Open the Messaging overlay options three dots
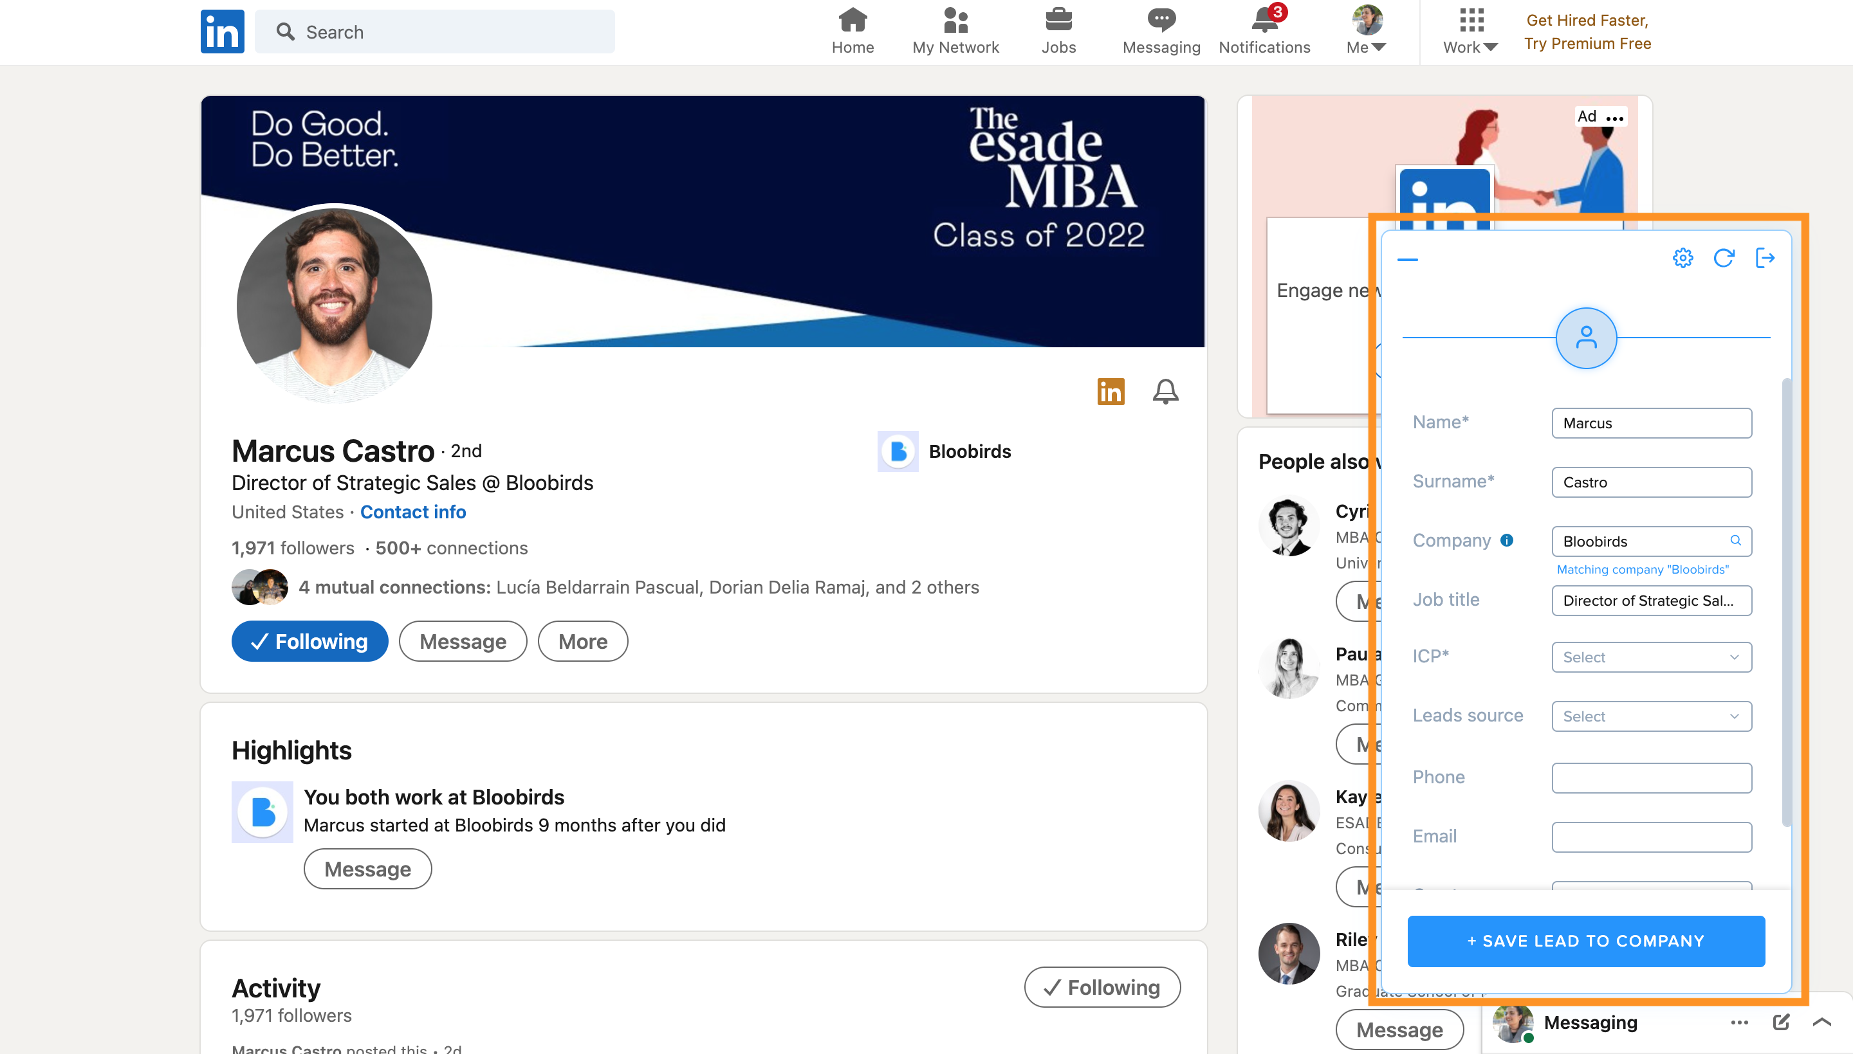1853x1054 pixels. (1738, 1022)
